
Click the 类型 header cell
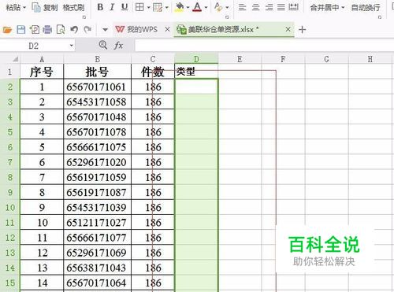pyautogui.click(x=196, y=72)
